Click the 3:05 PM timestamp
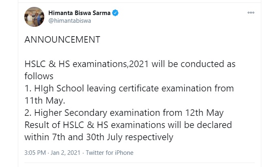267x167 pixels. [36, 153]
